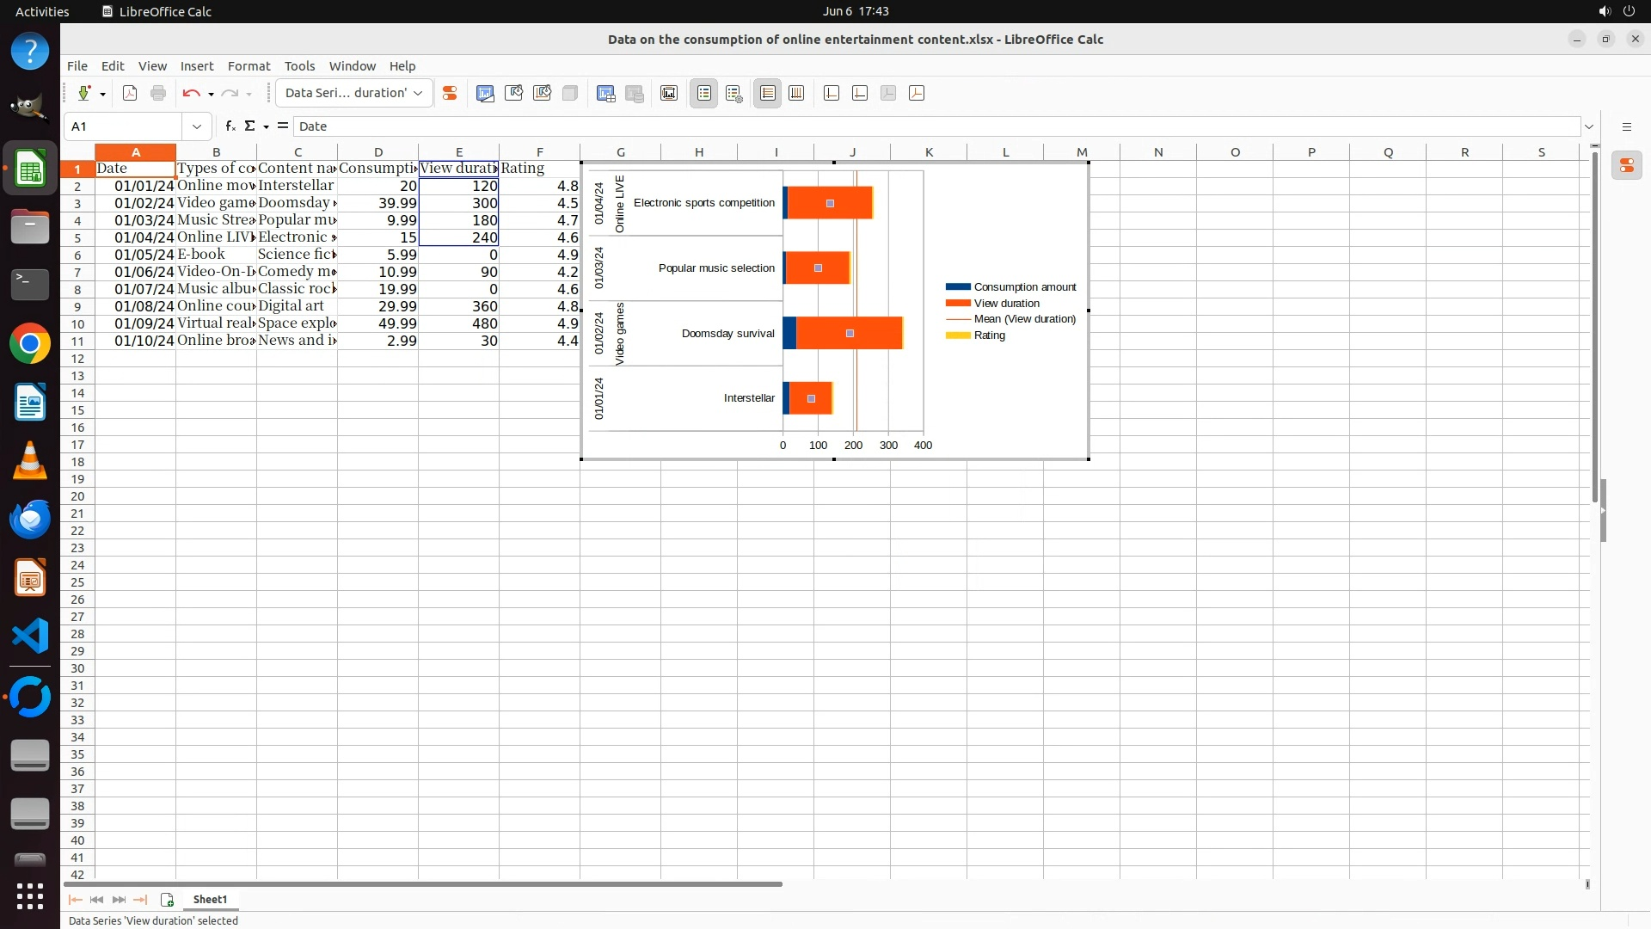Click the orange View duration legend swatch
The height and width of the screenshot is (929, 1651).
click(x=957, y=304)
